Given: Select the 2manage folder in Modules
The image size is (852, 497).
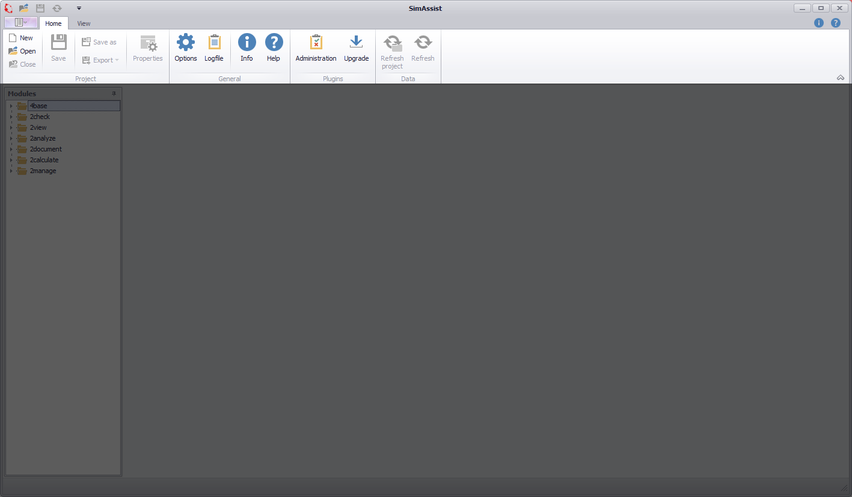Looking at the screenshot, I should pos(43,171).
